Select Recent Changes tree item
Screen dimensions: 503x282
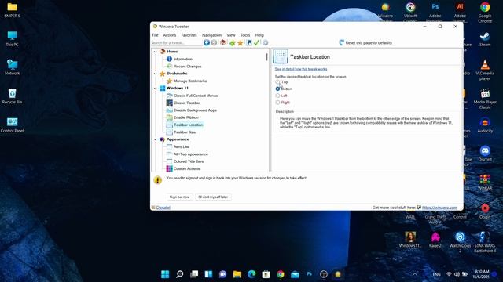187,67
